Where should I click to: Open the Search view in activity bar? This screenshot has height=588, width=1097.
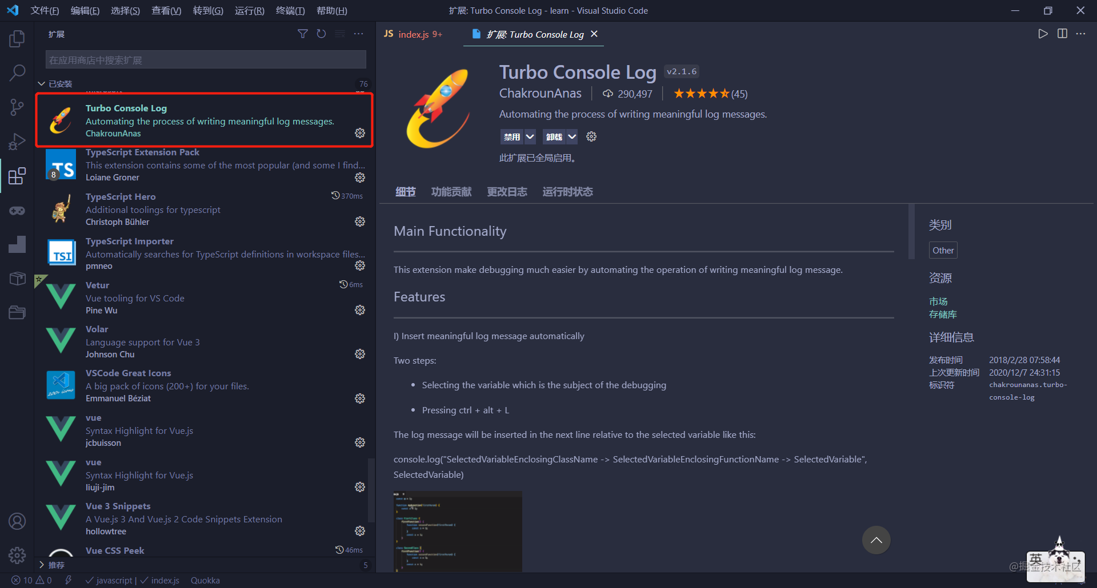coord(17,73)
